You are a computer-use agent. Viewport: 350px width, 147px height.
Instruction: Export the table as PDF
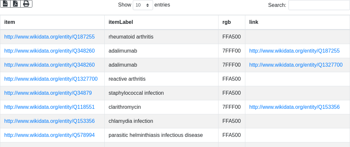(x=15, y=4)
